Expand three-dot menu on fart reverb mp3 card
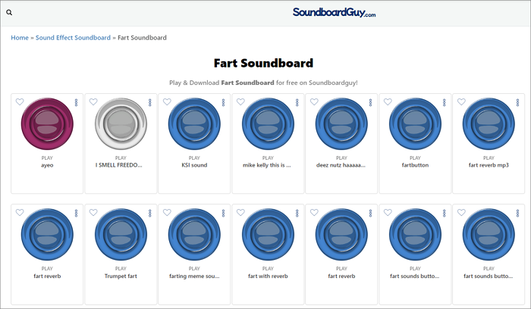The image size is (531, 309). point(517,102)
